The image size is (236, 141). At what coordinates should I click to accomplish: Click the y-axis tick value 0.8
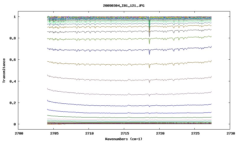click(13, 38)
